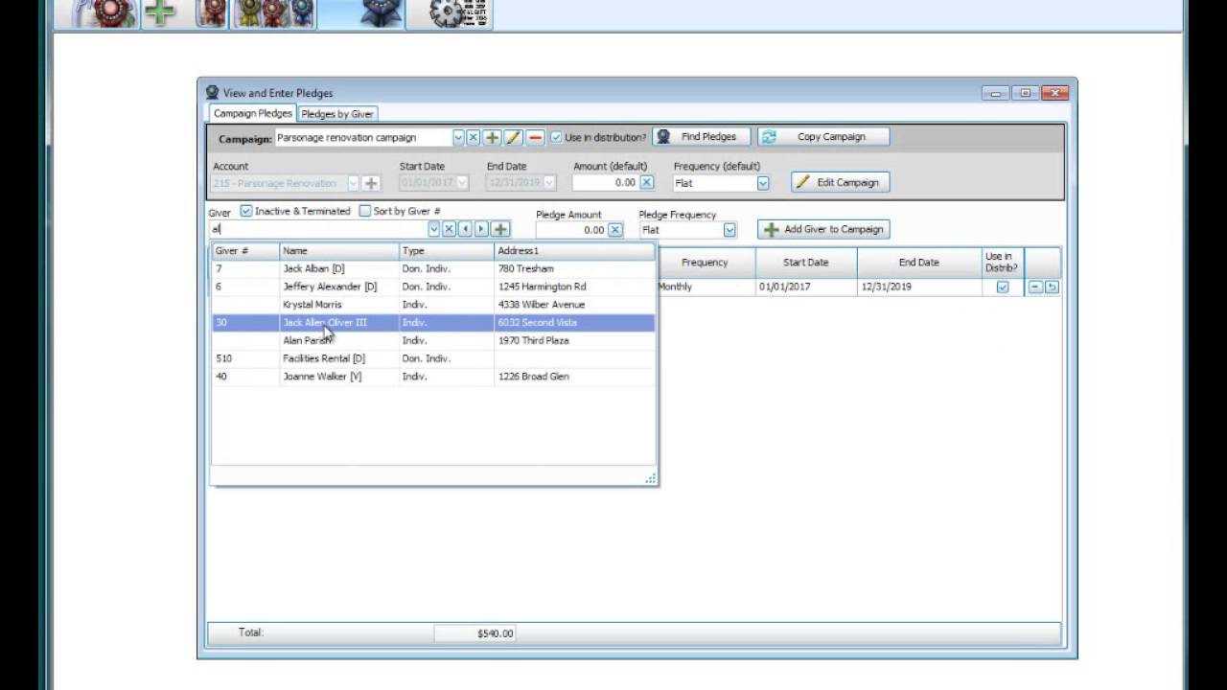Toggle the Use in distribution checkbox
The image size is (1227, 690).
556,138
